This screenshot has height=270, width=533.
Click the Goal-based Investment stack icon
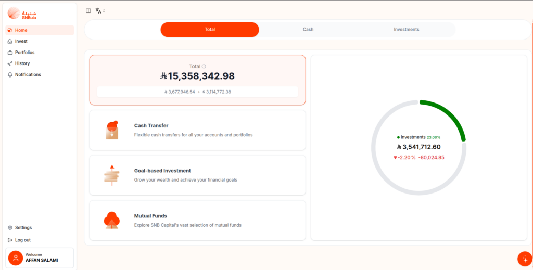[112, 175]
